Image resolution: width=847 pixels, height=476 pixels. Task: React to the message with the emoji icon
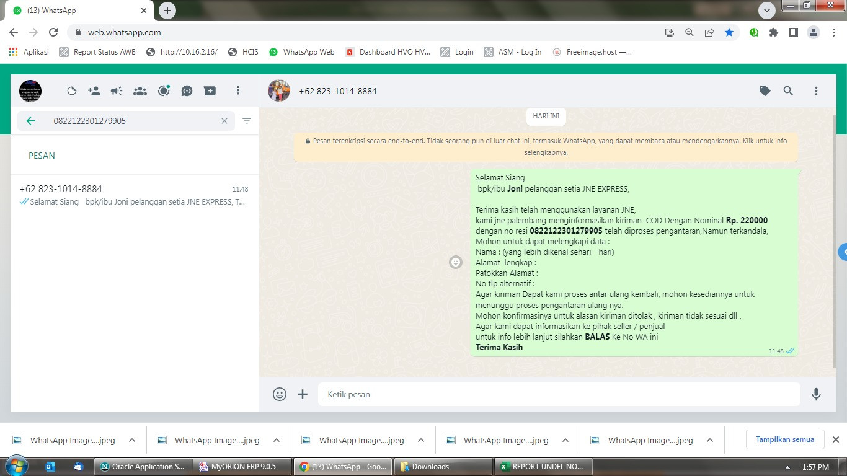pyautogui.click(x=456, y=262)
